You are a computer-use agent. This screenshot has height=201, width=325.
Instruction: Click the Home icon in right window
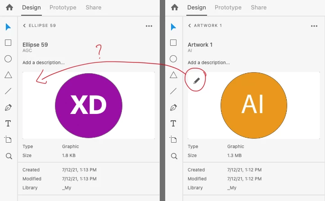pyautogui.click(x=175, y=8)
